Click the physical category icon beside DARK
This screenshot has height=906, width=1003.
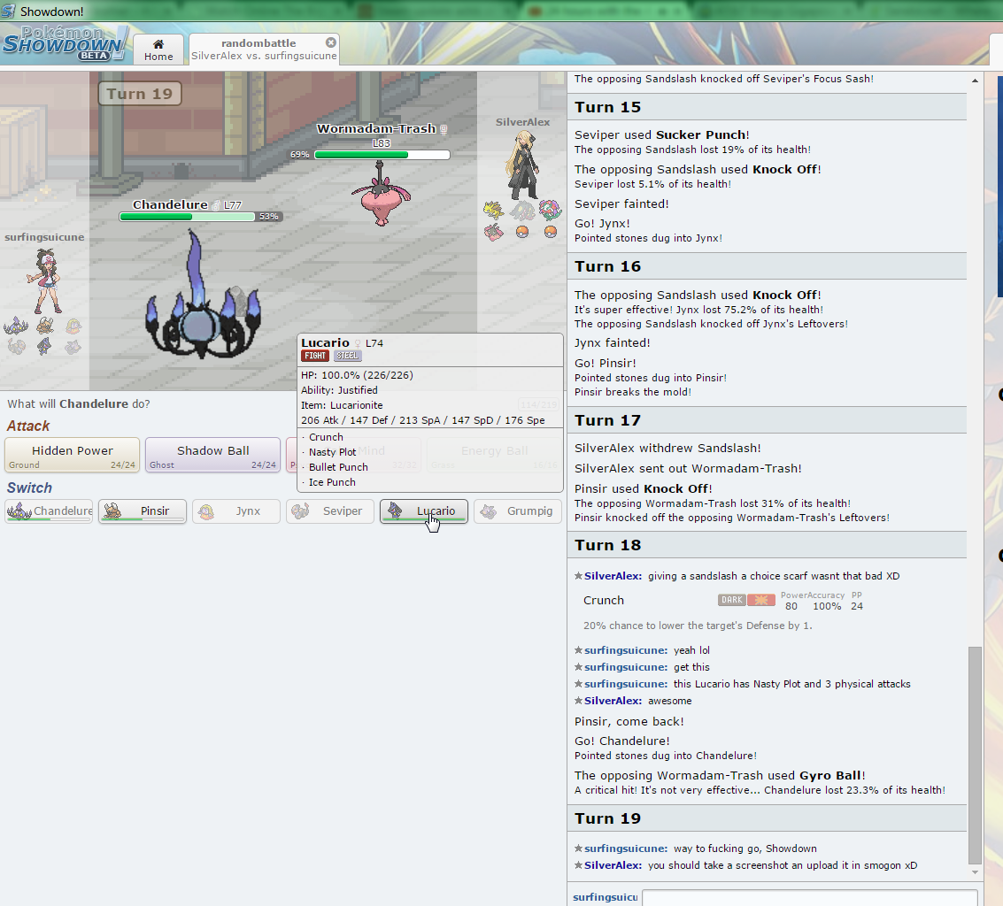pyautogui.click(x=761, y=600)
